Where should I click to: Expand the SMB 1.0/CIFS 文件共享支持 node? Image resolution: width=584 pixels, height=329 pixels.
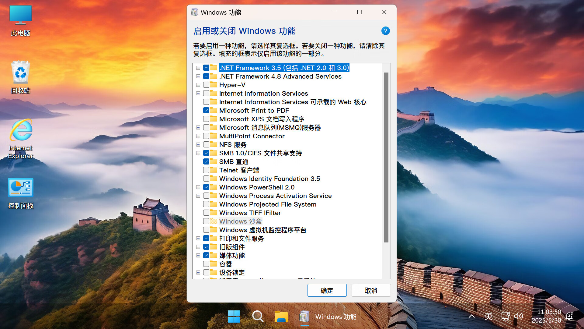point(198,153)
